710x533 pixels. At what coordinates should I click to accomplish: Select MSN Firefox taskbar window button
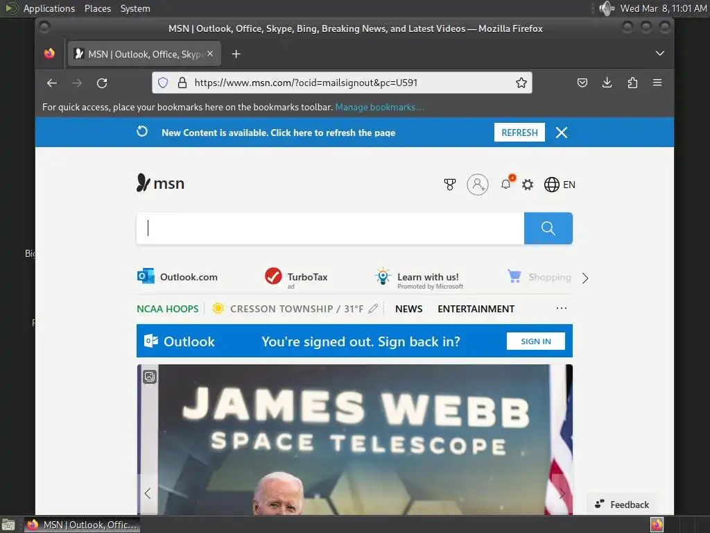[82, 525]
